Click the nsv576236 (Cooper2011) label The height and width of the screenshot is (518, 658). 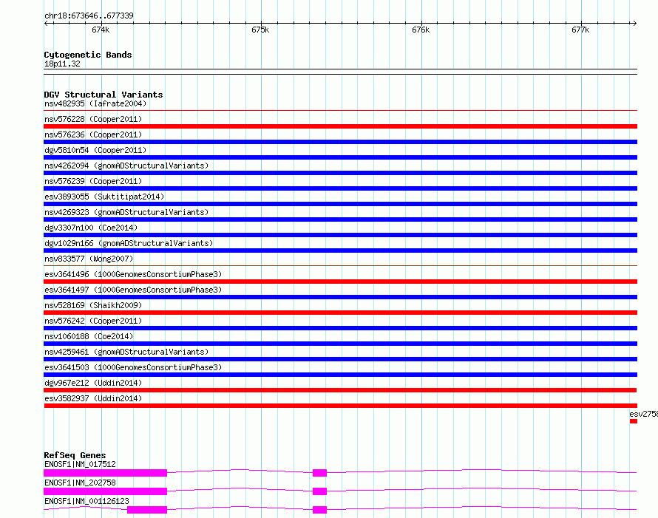(x=93, y=134)
